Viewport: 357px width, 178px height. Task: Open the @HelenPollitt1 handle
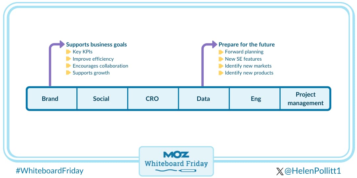click(312, 171)
